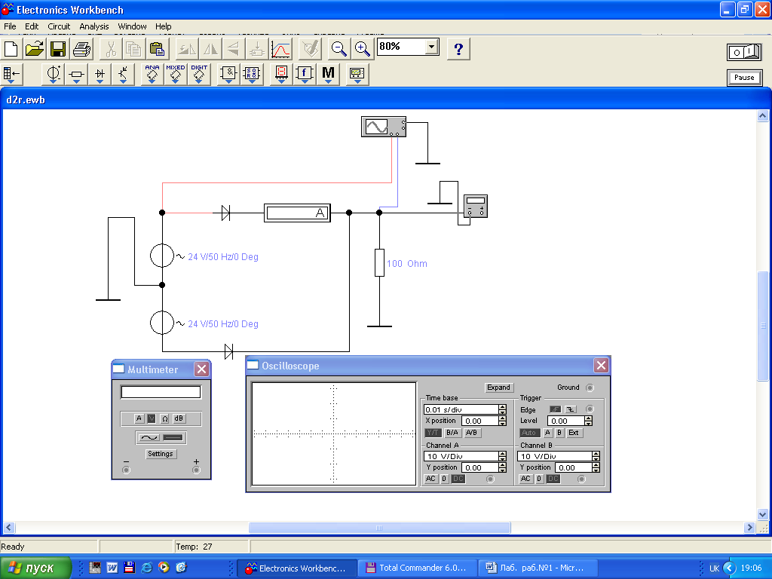The image size is (772, 579).
Task: Click the Cut scissors icon
Action: pyautogui.click(x=111, y=49)
